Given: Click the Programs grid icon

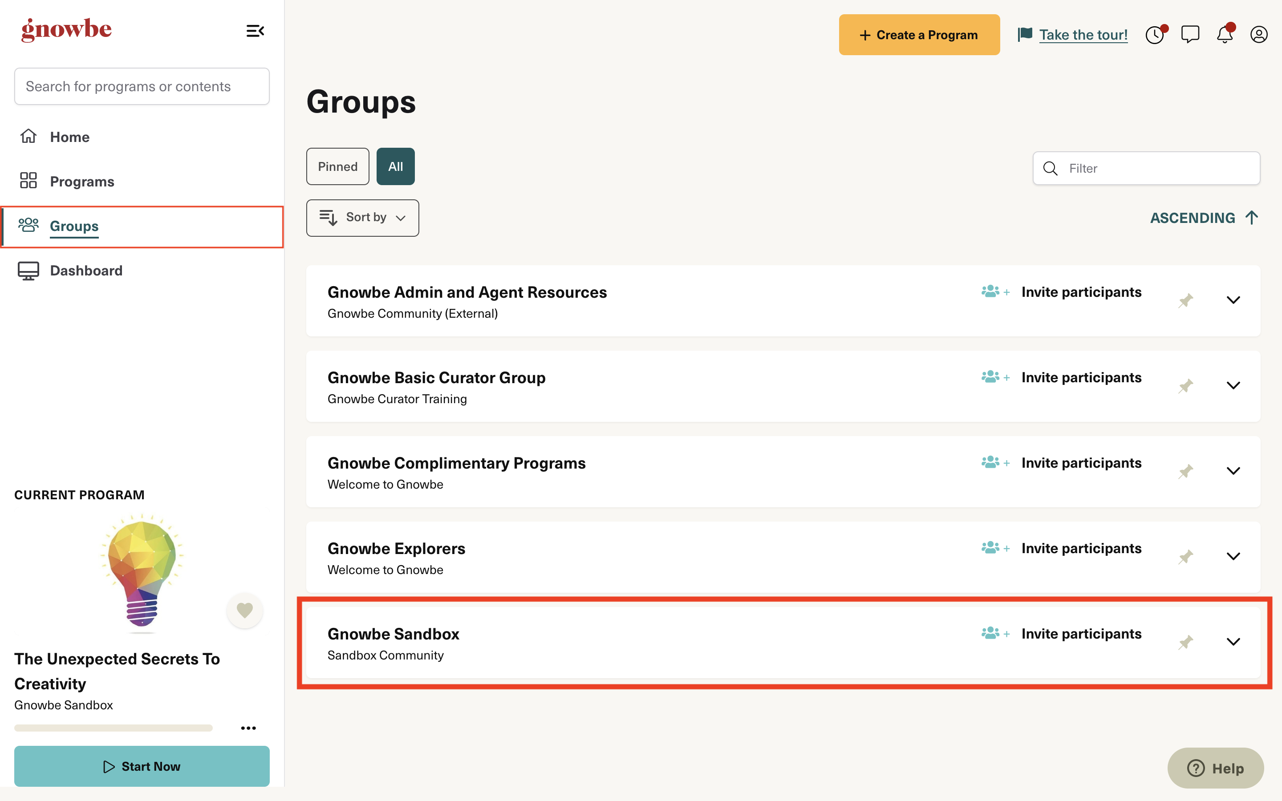Looking at the screenshot, I should [28, 181].
